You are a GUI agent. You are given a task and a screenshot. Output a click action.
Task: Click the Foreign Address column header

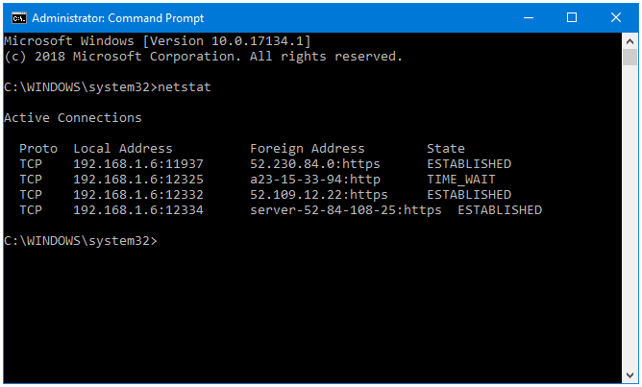pyautogui.click(x=308, y=149)
